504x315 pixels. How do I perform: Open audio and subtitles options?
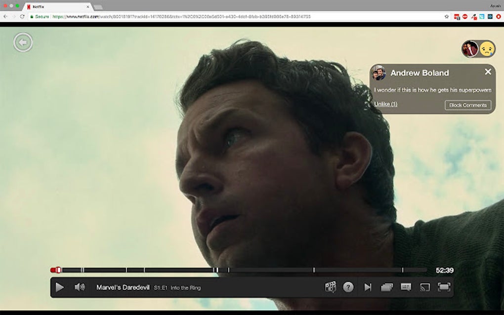point(406,287)
